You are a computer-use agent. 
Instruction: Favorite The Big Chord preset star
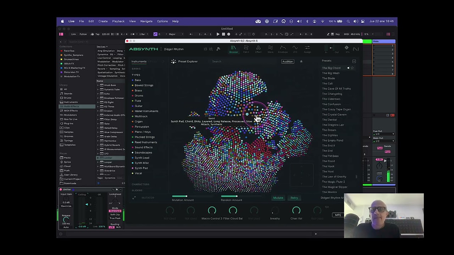click(352, 68)
